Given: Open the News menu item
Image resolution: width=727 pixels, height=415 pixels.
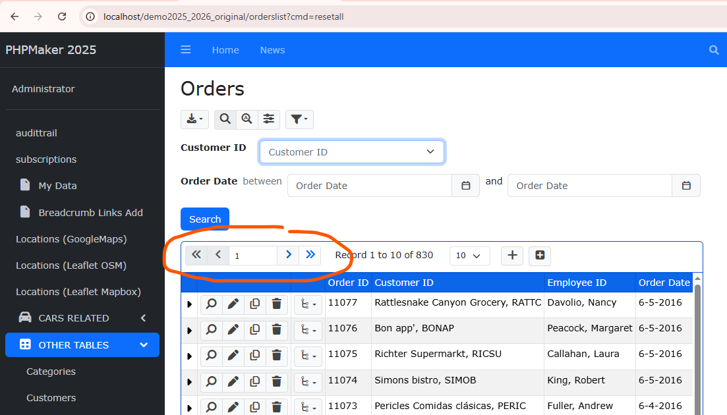Looking at the screenshot, I should point(272,50).
